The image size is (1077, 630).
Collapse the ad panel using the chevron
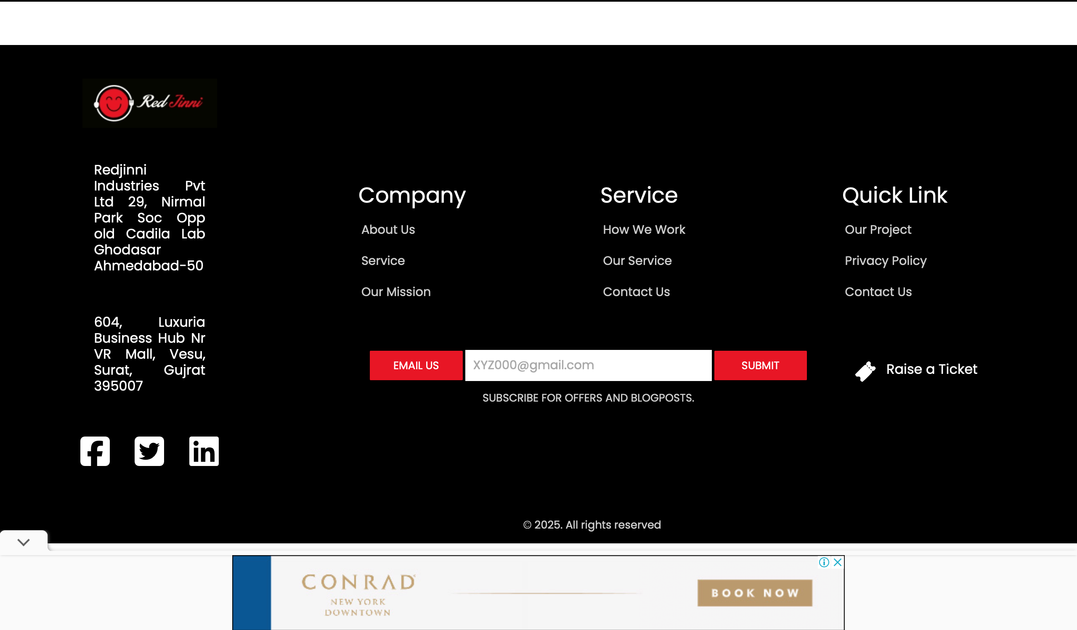click(24, 543)
